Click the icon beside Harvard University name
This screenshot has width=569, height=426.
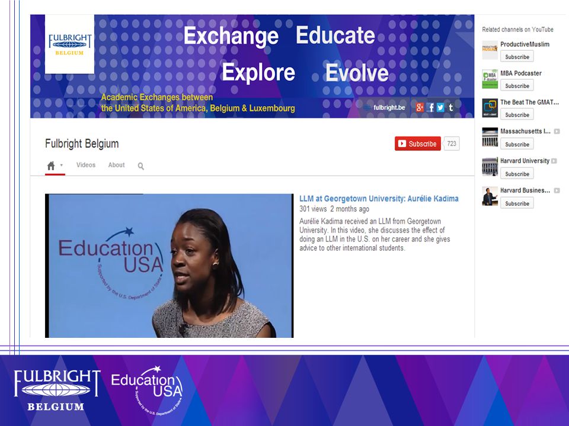click(x=554, y=161)
